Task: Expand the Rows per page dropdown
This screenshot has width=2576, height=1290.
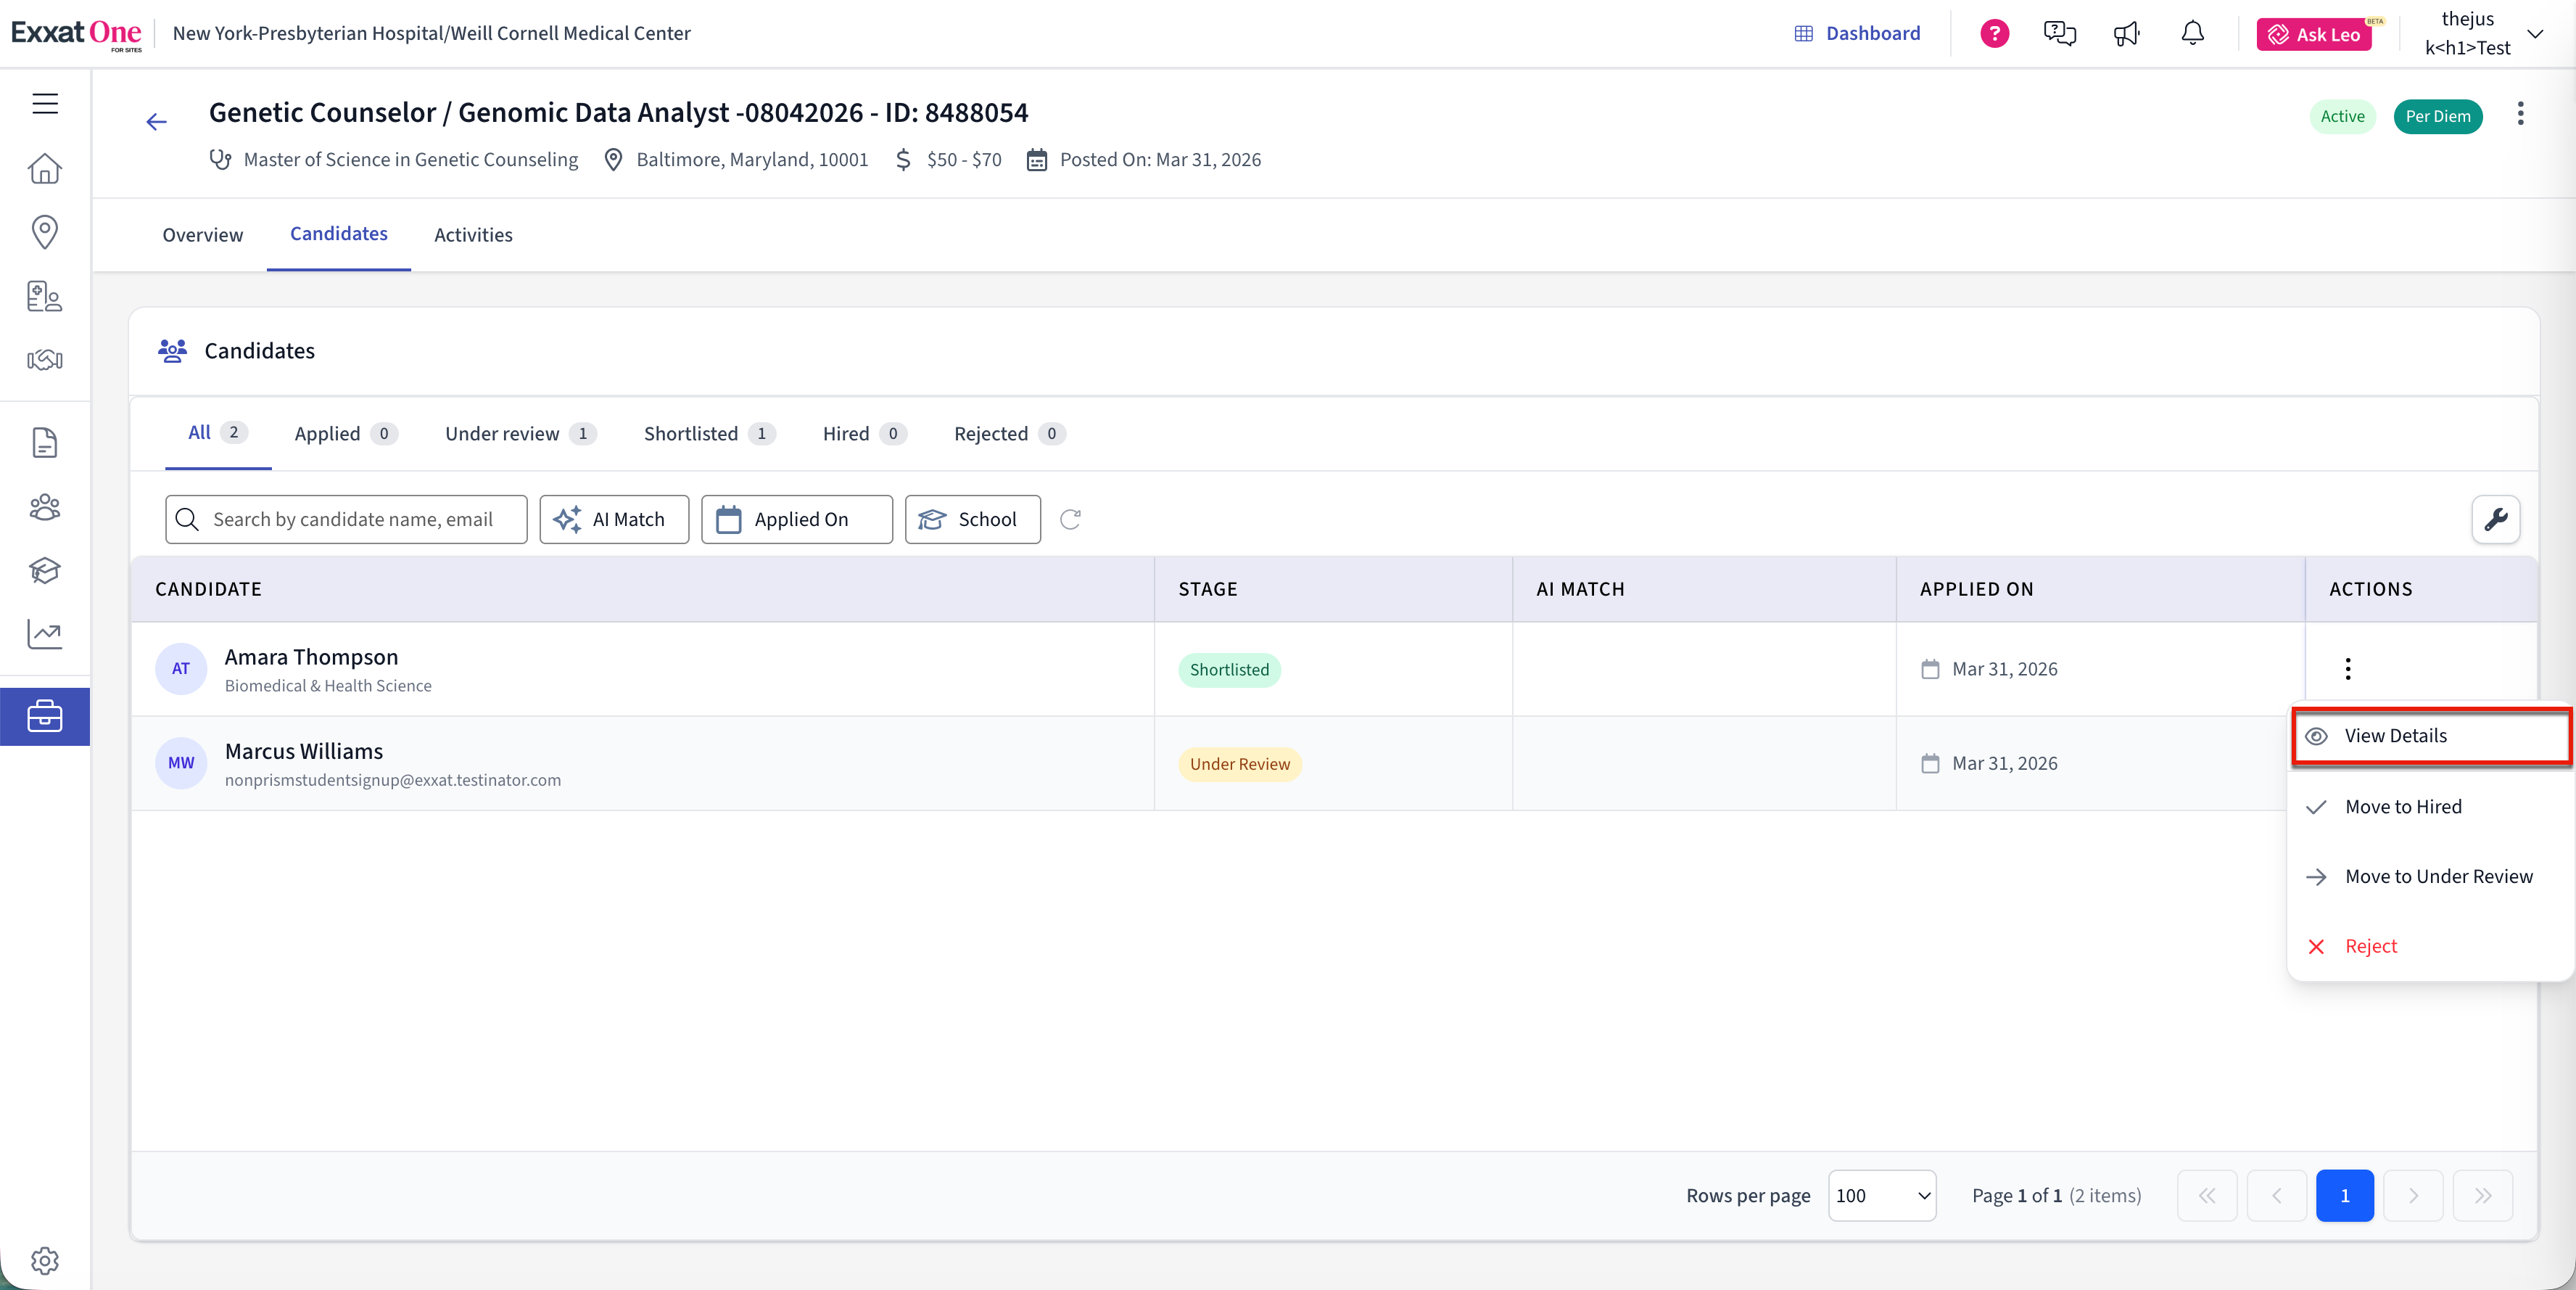Action: click(1881, 1196)
